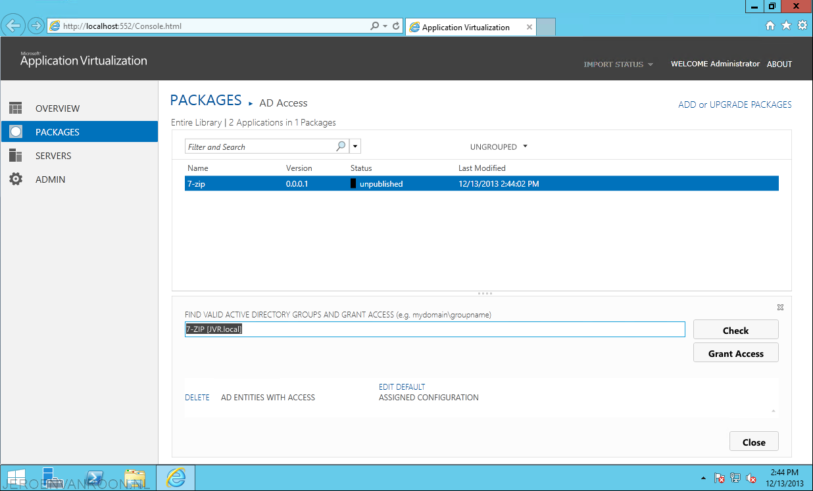Open the UNGROUPED grouping dropdown
Screen dimensions: 813x491
pyautogui.click(x=499, y=147)
